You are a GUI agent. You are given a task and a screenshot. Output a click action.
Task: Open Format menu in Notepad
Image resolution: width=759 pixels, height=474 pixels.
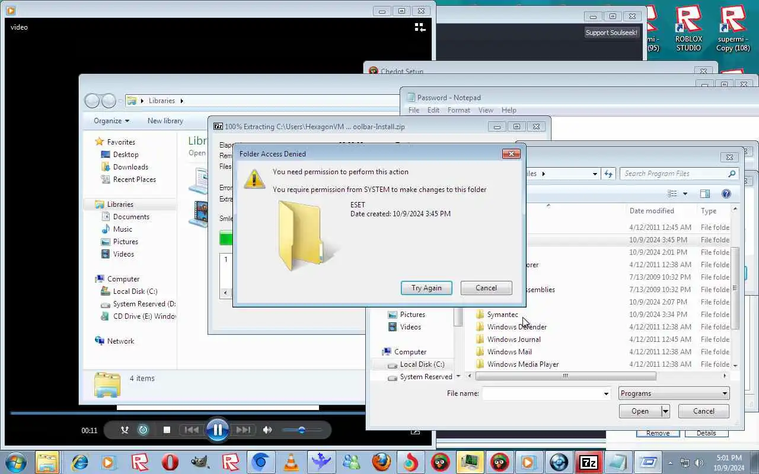pos(459,110)
